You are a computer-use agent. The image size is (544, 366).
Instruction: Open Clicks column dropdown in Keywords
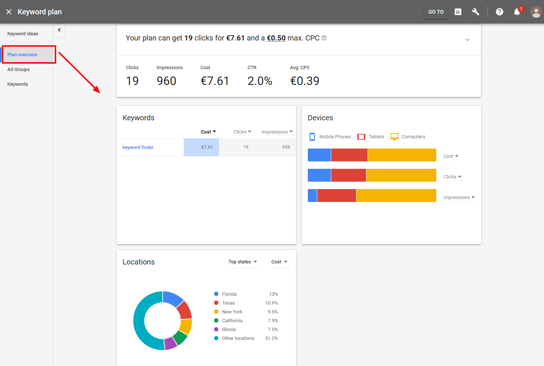click(x=242, y=132)
